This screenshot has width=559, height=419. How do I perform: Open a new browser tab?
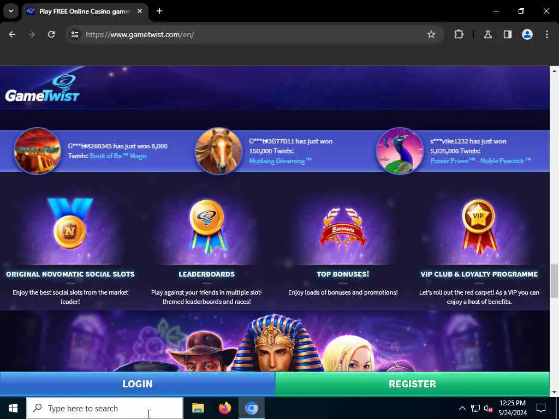pos(159,11)
